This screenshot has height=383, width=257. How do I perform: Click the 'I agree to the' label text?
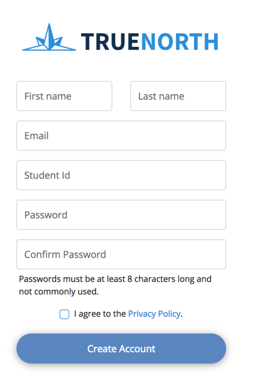tap(100, 314)
